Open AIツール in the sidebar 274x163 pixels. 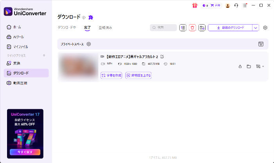click(26, 37)
